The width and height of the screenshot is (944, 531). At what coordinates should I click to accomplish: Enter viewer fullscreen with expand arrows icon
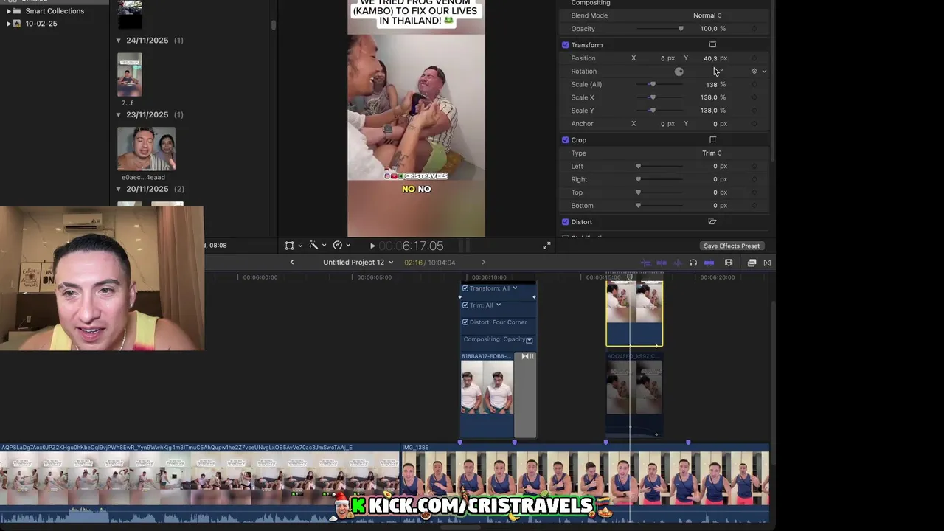point(546,246)
